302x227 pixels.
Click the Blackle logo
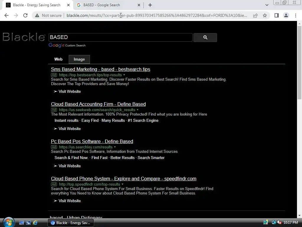click(24, 37)
